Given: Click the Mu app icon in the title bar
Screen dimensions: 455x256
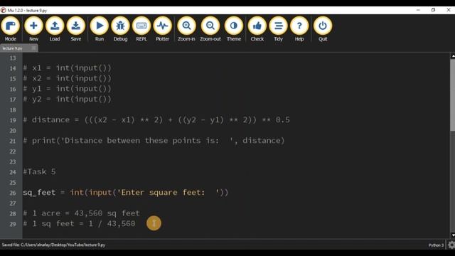Looking at the screenshot, I should (3, 10).
